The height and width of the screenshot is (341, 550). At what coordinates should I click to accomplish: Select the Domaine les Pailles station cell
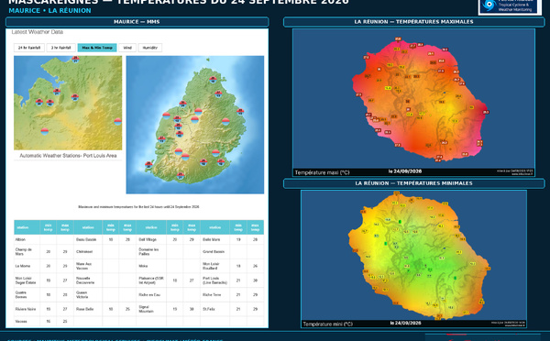pos(151,251)
